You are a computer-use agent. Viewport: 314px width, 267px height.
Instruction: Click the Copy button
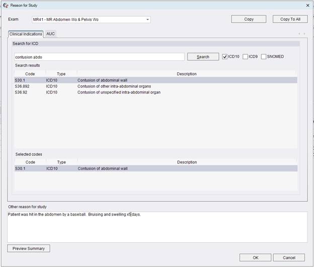coord(249,19)
